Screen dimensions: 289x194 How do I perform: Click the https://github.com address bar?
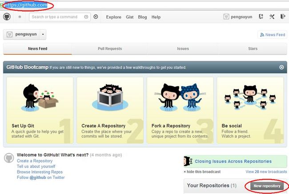[x=26, y=5]
